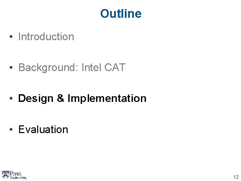This screenshot has height=181, width=241.
Task: Select the word Implementation
Action: [107, 98]
